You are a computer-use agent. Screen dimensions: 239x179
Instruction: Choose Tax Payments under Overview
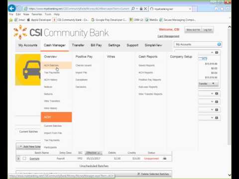click(52, 73)
